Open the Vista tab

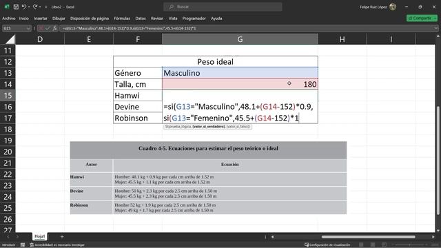tap(173, 19)
